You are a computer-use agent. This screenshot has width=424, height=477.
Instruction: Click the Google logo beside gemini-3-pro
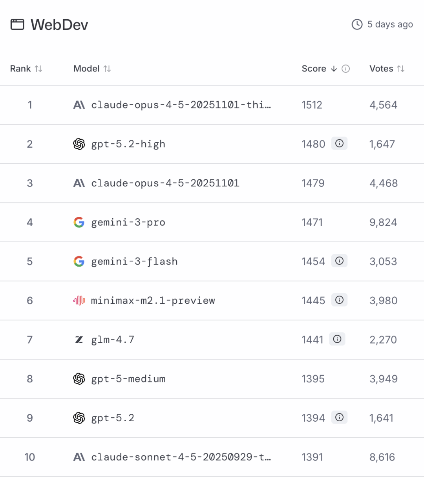coord(79,222)
